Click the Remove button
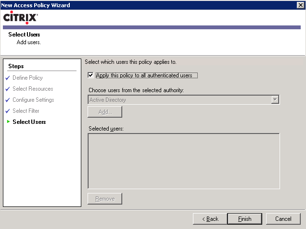Screen dimensions: 306x229 click(x=105, y=199)
